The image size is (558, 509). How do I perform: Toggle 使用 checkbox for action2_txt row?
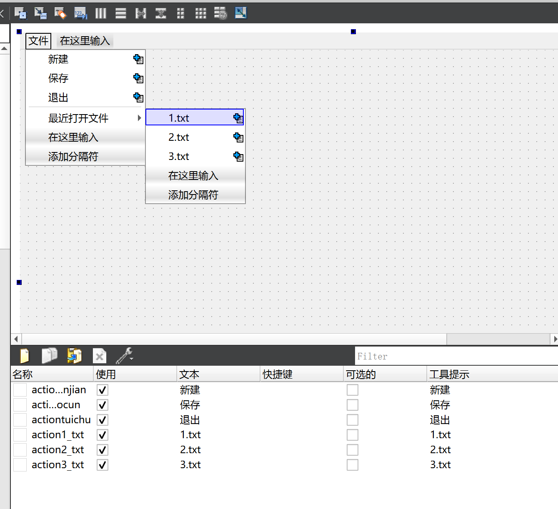103,450
